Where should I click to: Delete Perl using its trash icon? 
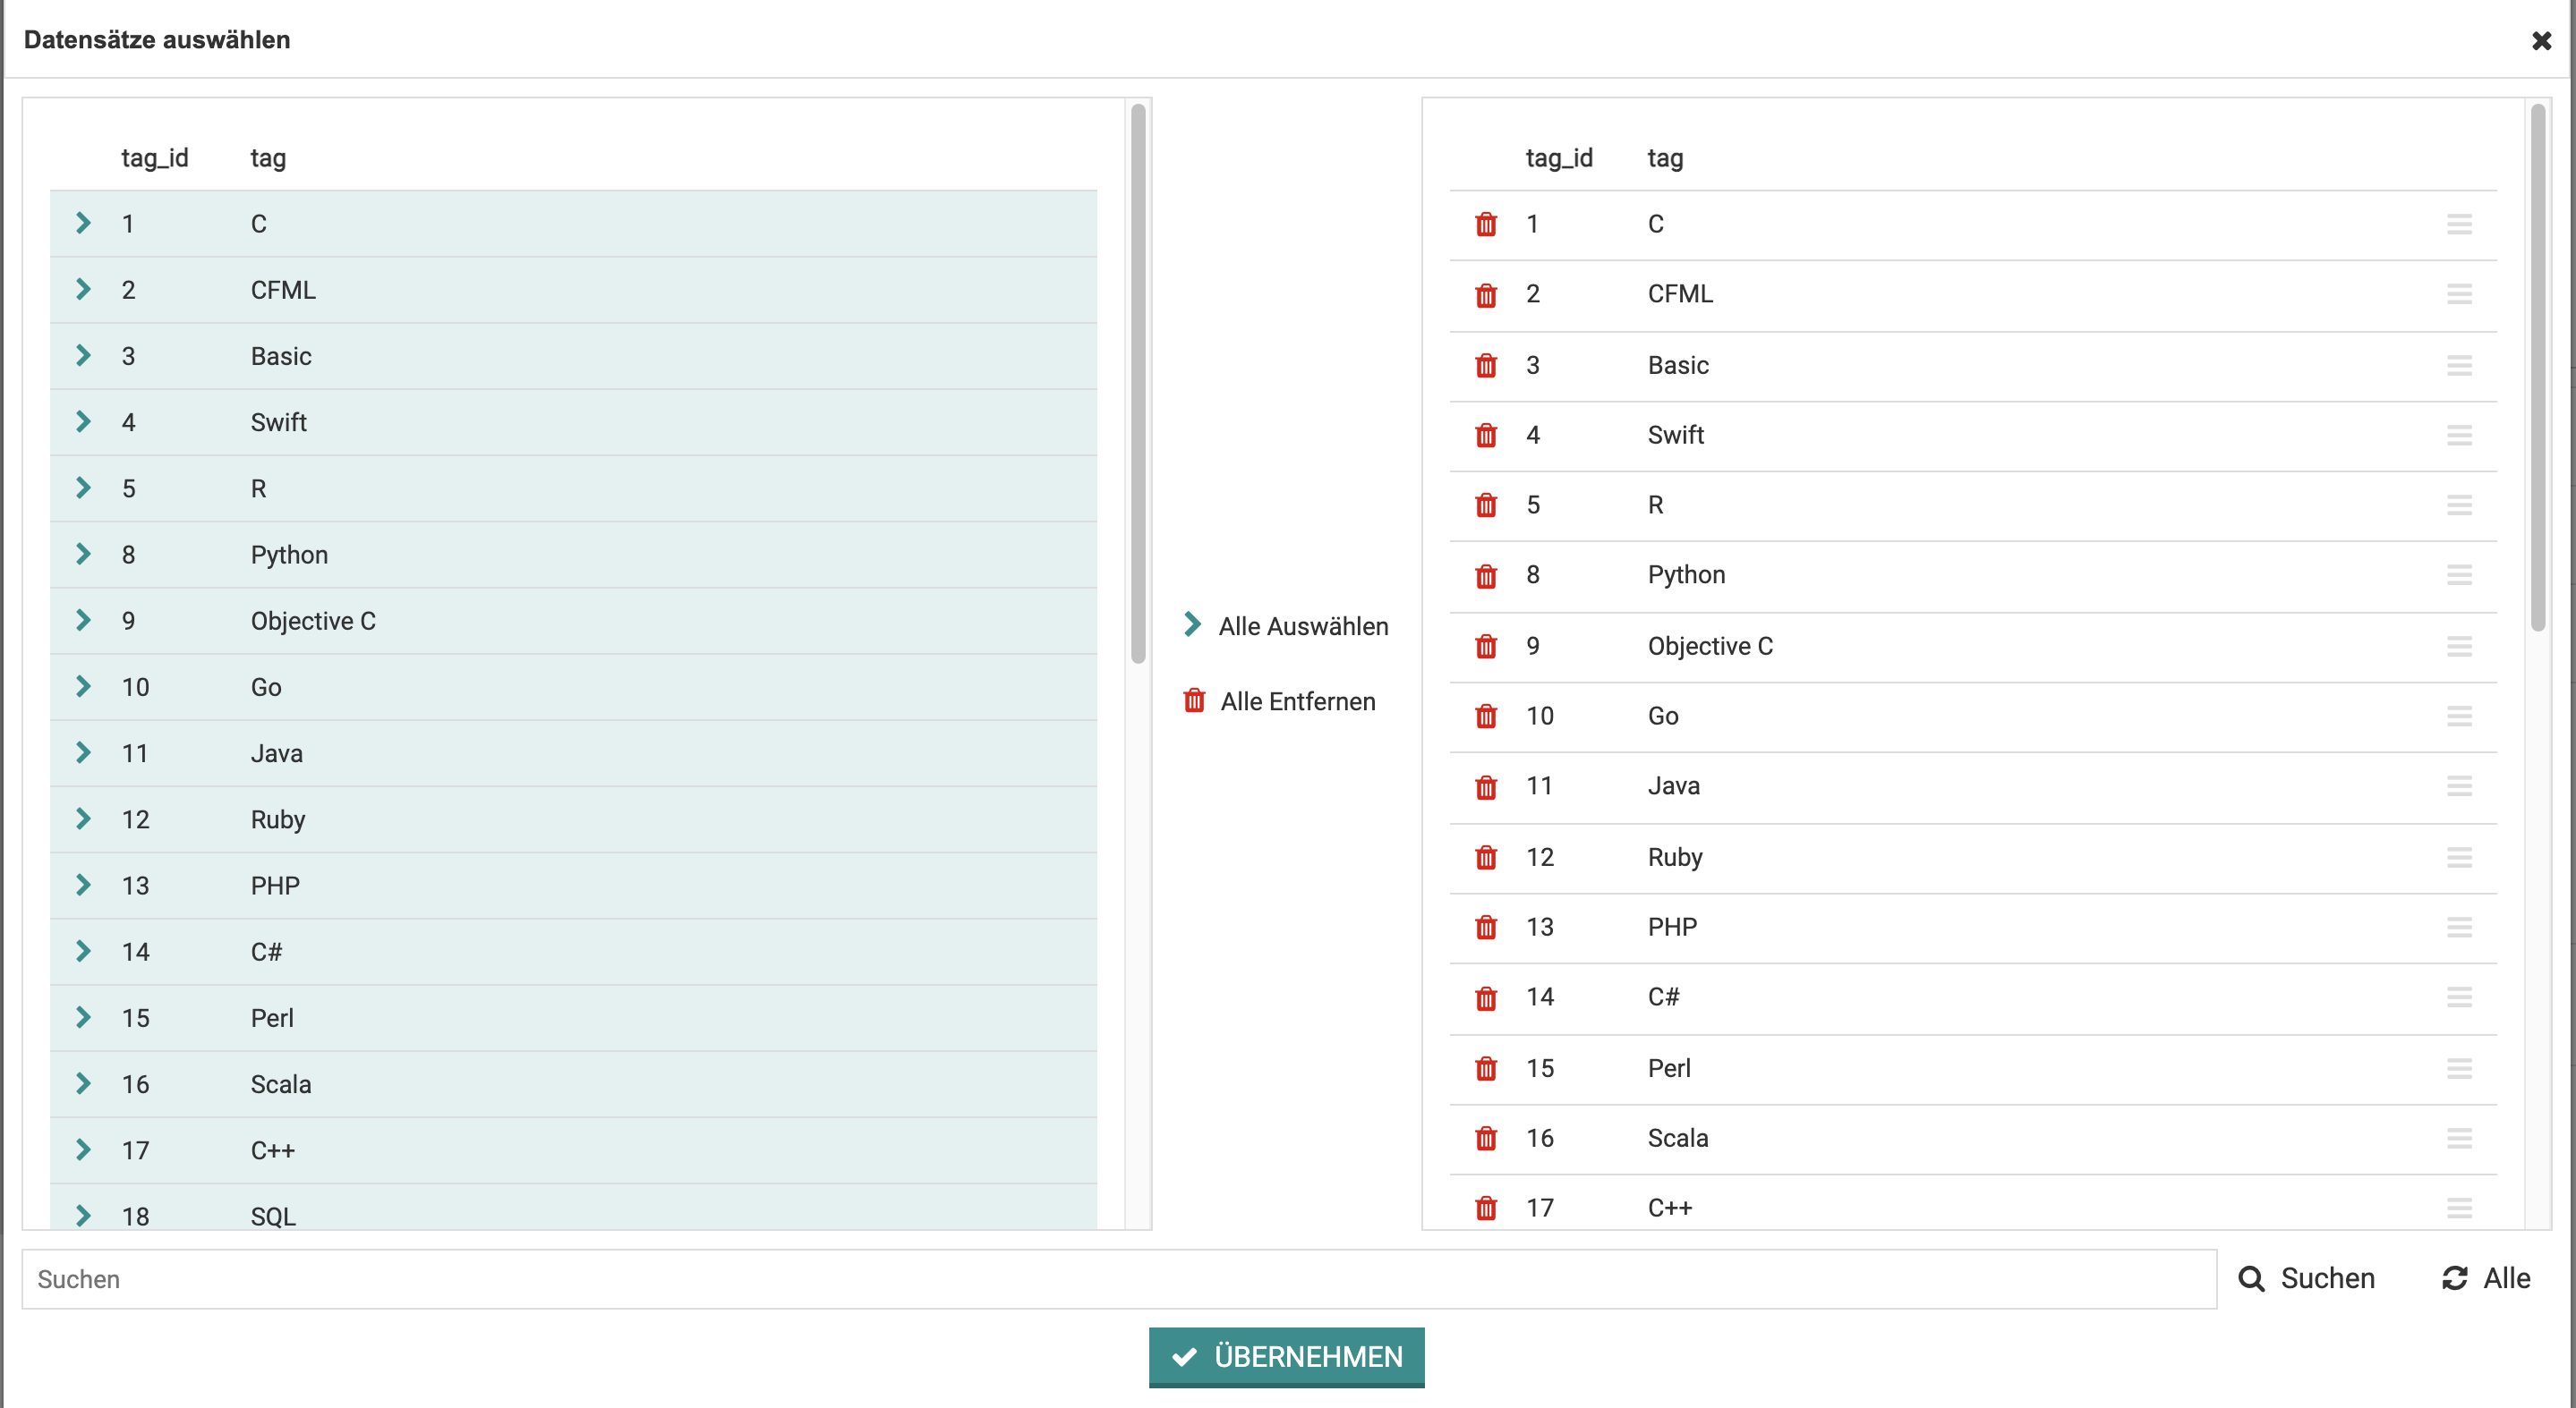point(1486,1068)
